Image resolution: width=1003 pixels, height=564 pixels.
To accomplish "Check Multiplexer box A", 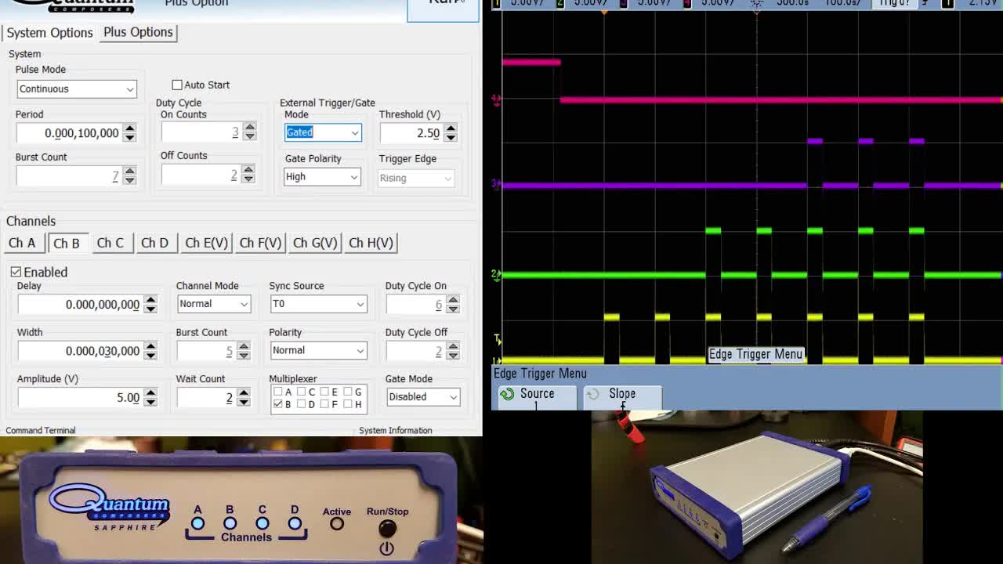I will [277, 392].
